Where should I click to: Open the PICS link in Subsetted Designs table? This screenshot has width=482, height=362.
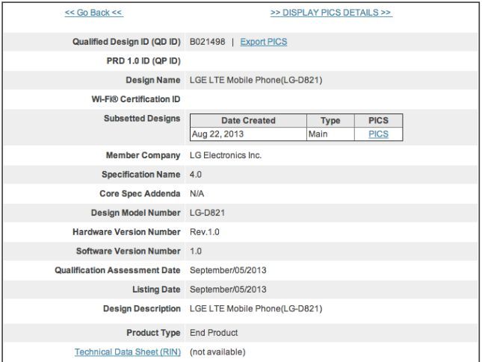pyautogui.click(x=378, y=134)
